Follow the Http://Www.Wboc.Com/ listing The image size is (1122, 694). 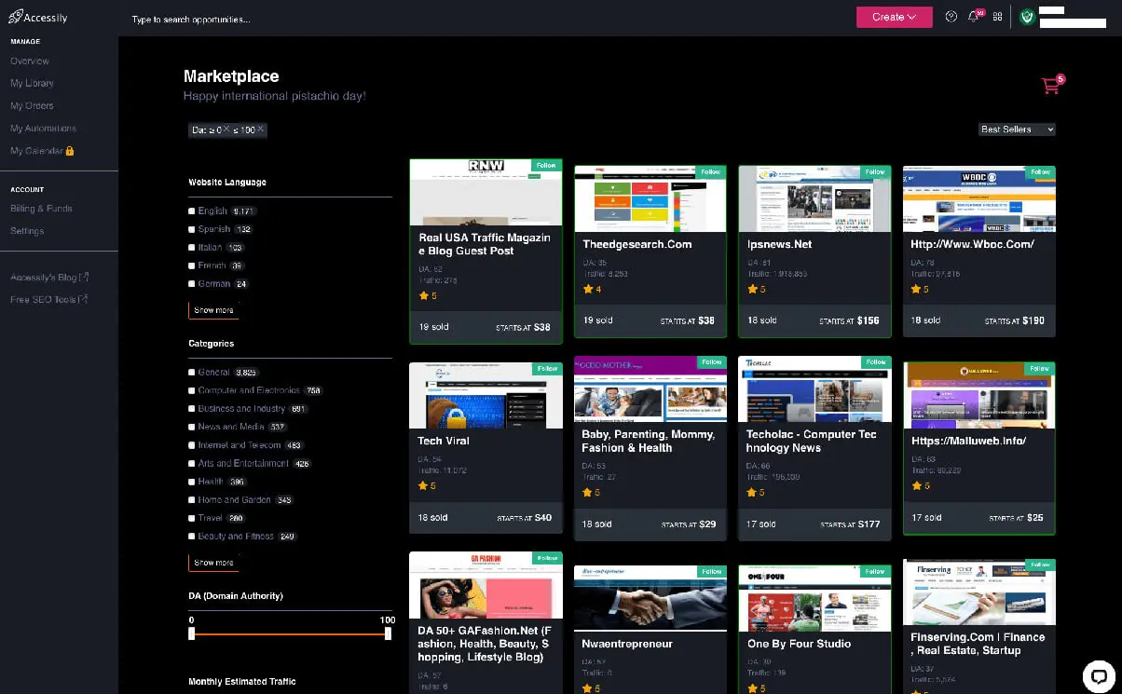coord(1040,171)
